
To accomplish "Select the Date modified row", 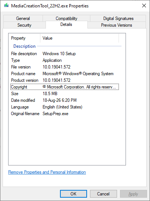I will click(65, 100).
